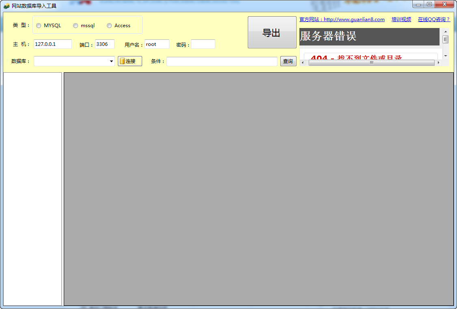457x309 pixels.
Task: Focus the 密码 password field
Action: 203,44
